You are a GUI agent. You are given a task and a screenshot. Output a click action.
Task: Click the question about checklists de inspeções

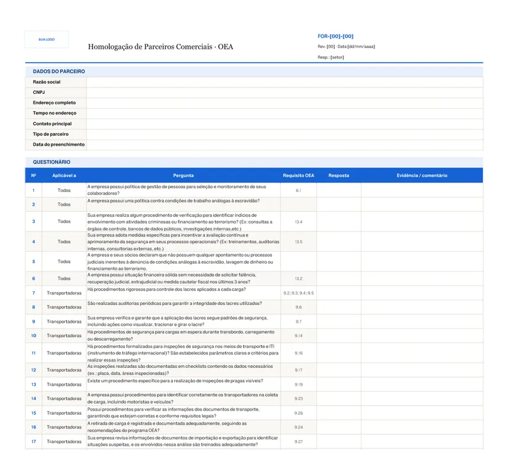180,370
